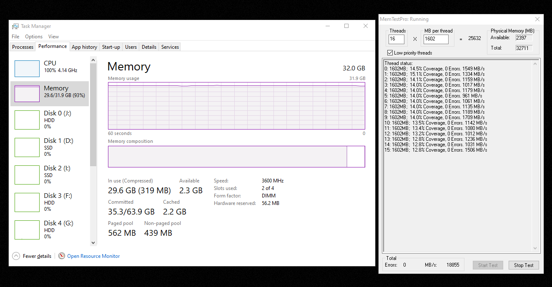Viewport: 552px width, 287px height.
Task: Select the Disk 0 (J:) graph thumbnail
Action: coord(27,120)
